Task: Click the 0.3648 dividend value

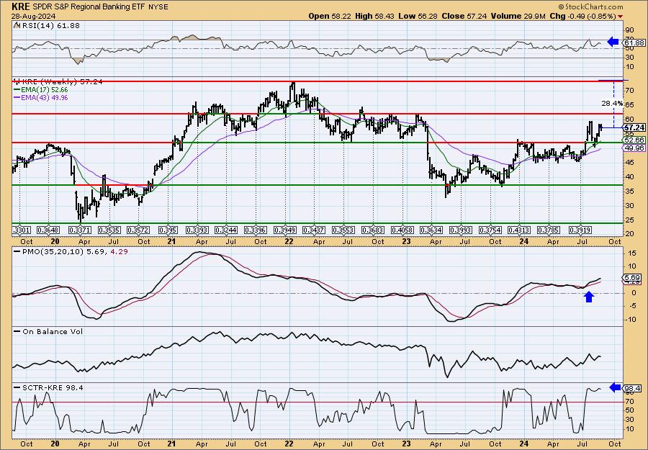Action: click(x=48, y=230)
